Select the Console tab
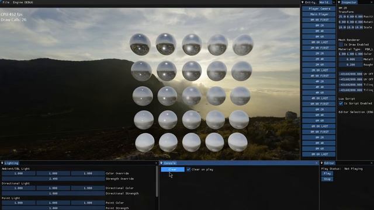Screen dimensions: 374x210 coord(170,163)
